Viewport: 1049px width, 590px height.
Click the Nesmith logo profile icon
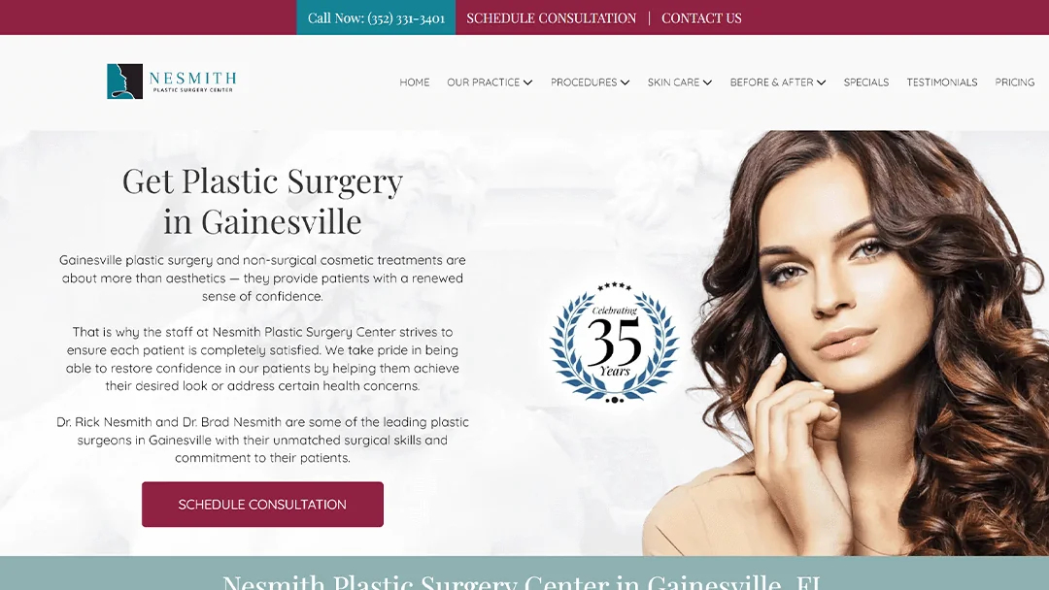pyautogui.click(x=124, y=82)
